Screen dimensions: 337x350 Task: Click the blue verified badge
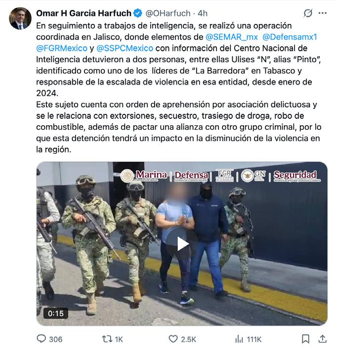(x=138, y=13)
